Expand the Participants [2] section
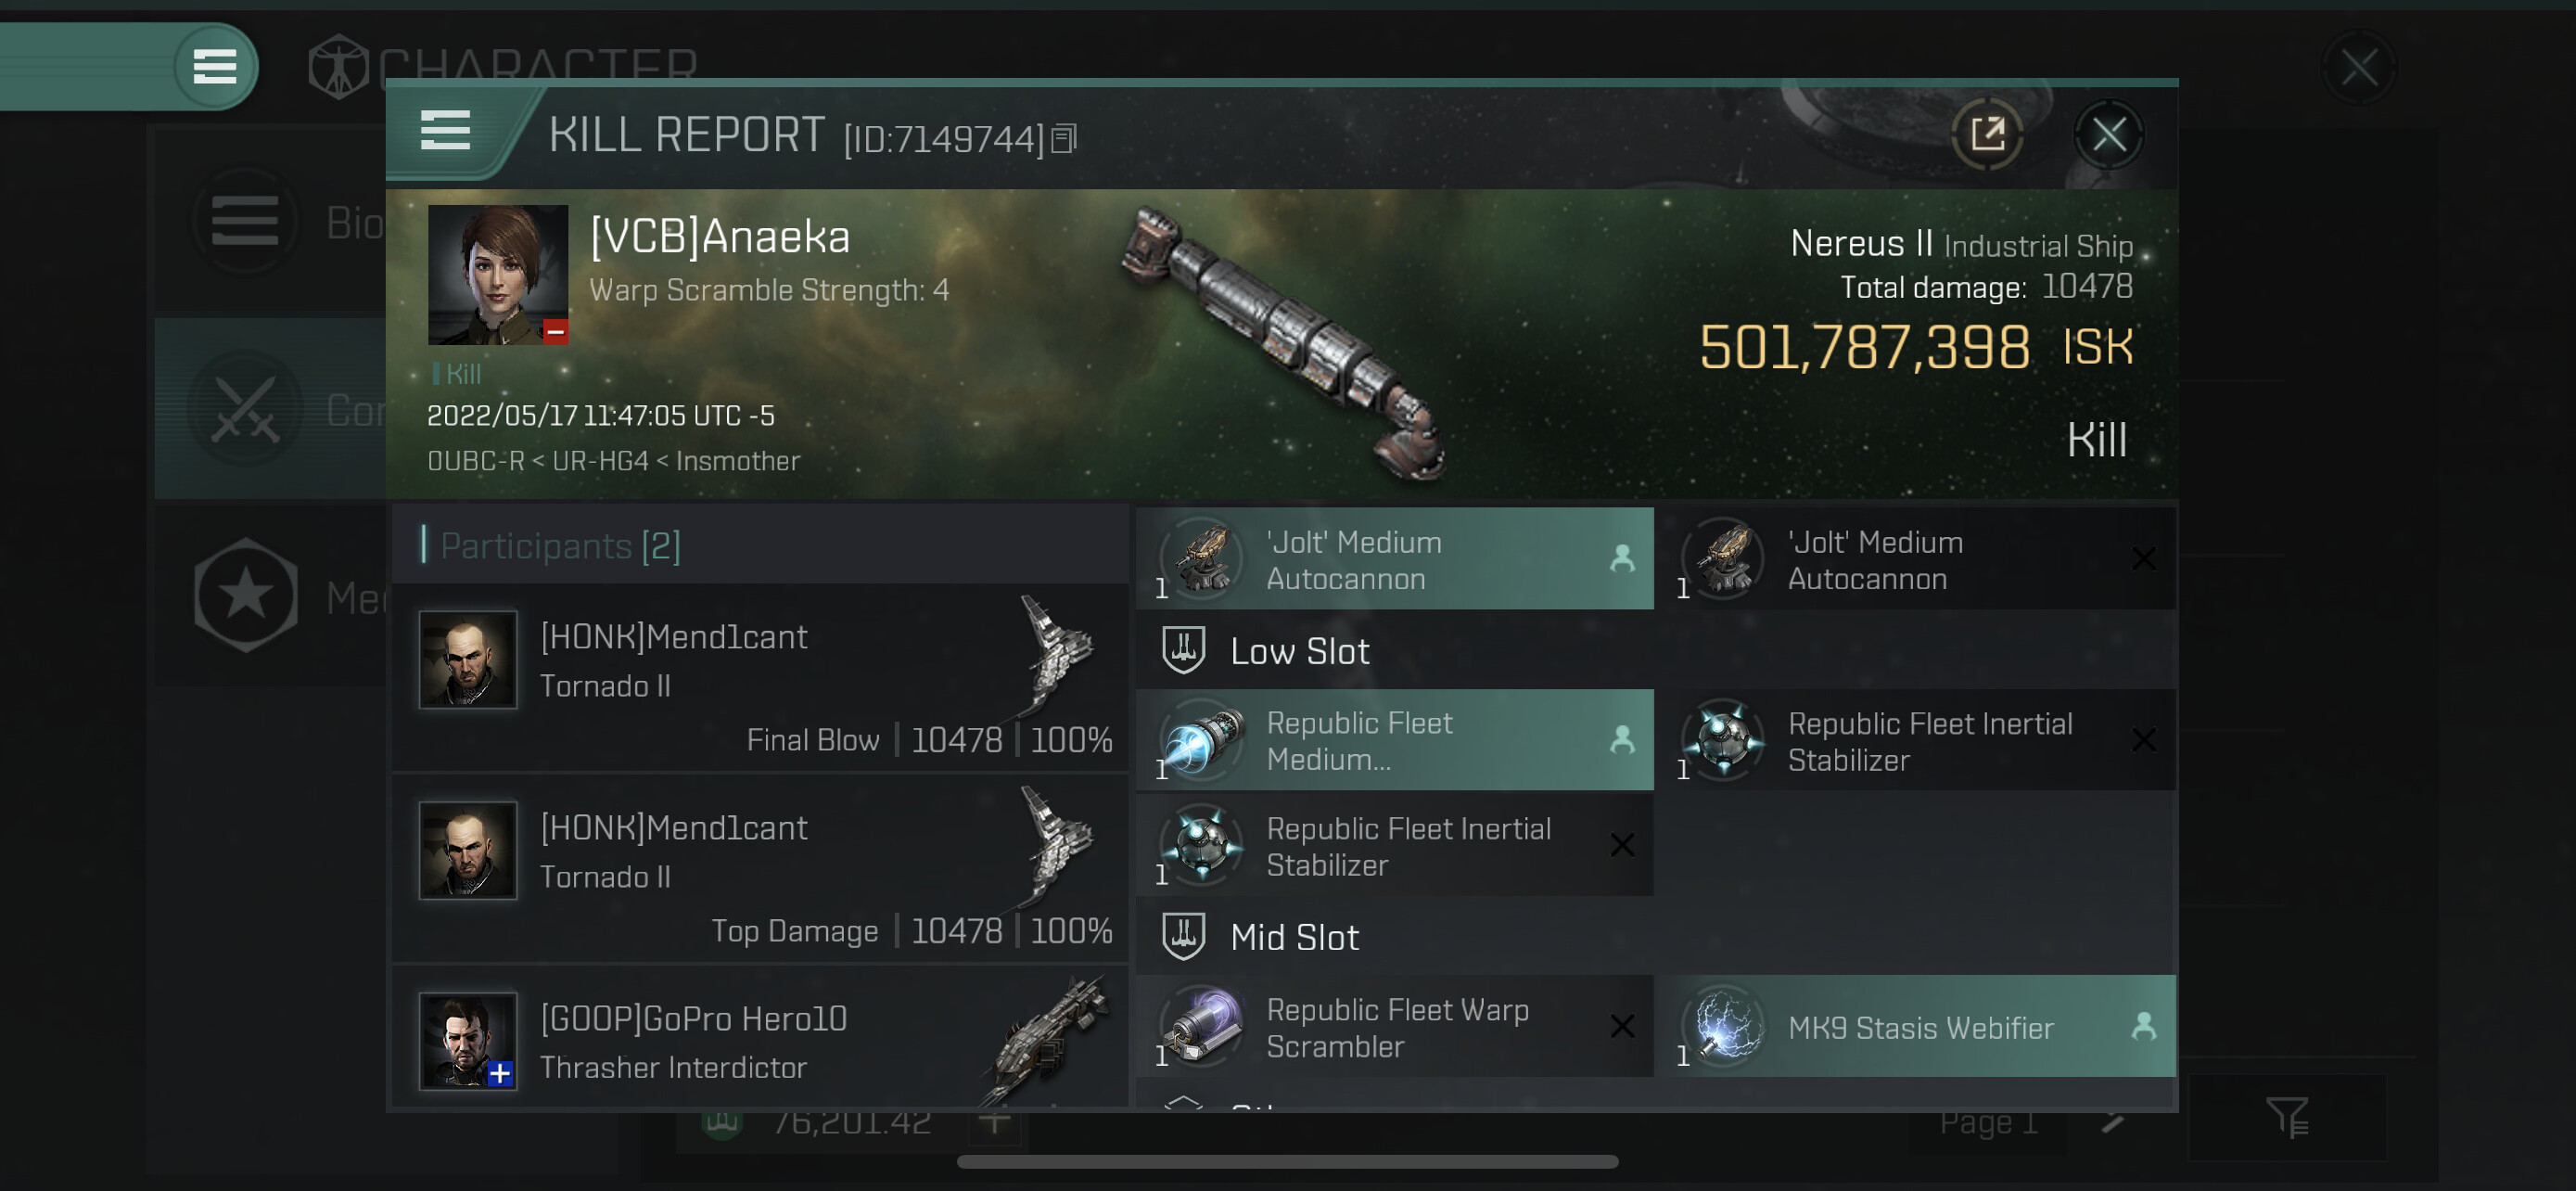The height and width of the screenshot is (1191, 2576). pyautogui.click(x=560, y=546)
